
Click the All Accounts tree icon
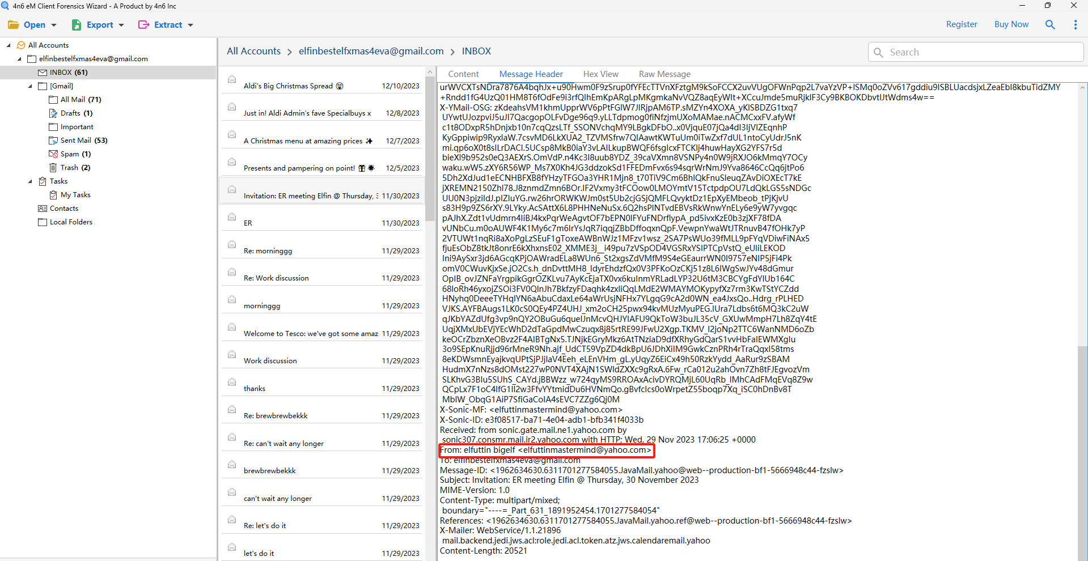[21, 45]
